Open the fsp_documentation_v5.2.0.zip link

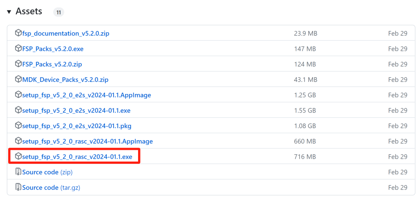click(66, 33)
